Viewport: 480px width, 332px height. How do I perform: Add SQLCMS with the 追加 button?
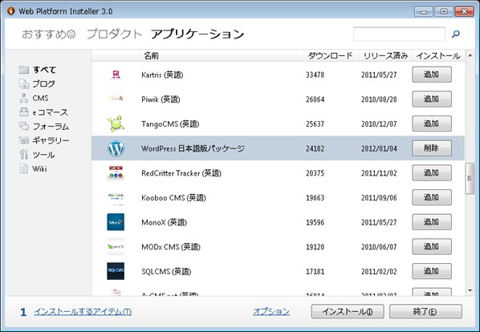pyautogui.click(x=432, y=271)
